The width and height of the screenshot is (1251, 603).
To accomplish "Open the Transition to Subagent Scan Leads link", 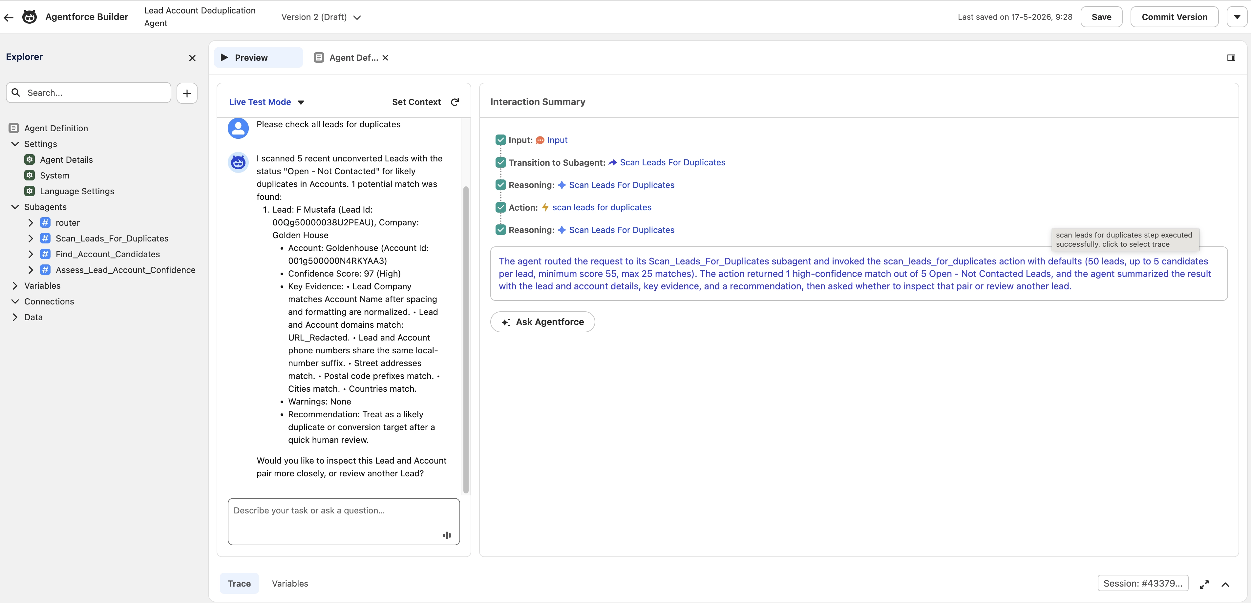I will click(672, 163).
